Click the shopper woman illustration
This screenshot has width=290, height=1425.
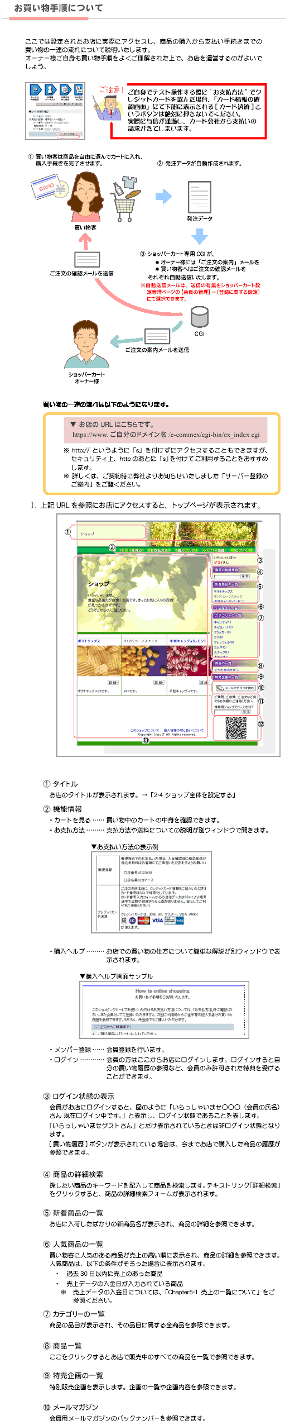click(x=85, y=196)
